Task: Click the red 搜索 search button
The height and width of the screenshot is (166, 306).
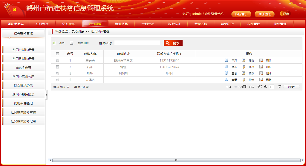Action: click(173, 43)
